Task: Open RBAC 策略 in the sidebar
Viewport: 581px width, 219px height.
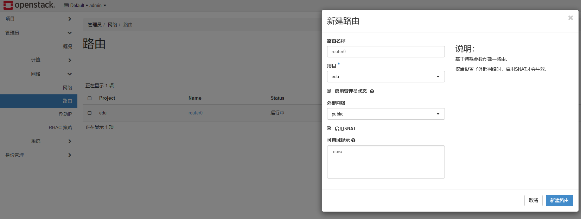Action: 60,127
